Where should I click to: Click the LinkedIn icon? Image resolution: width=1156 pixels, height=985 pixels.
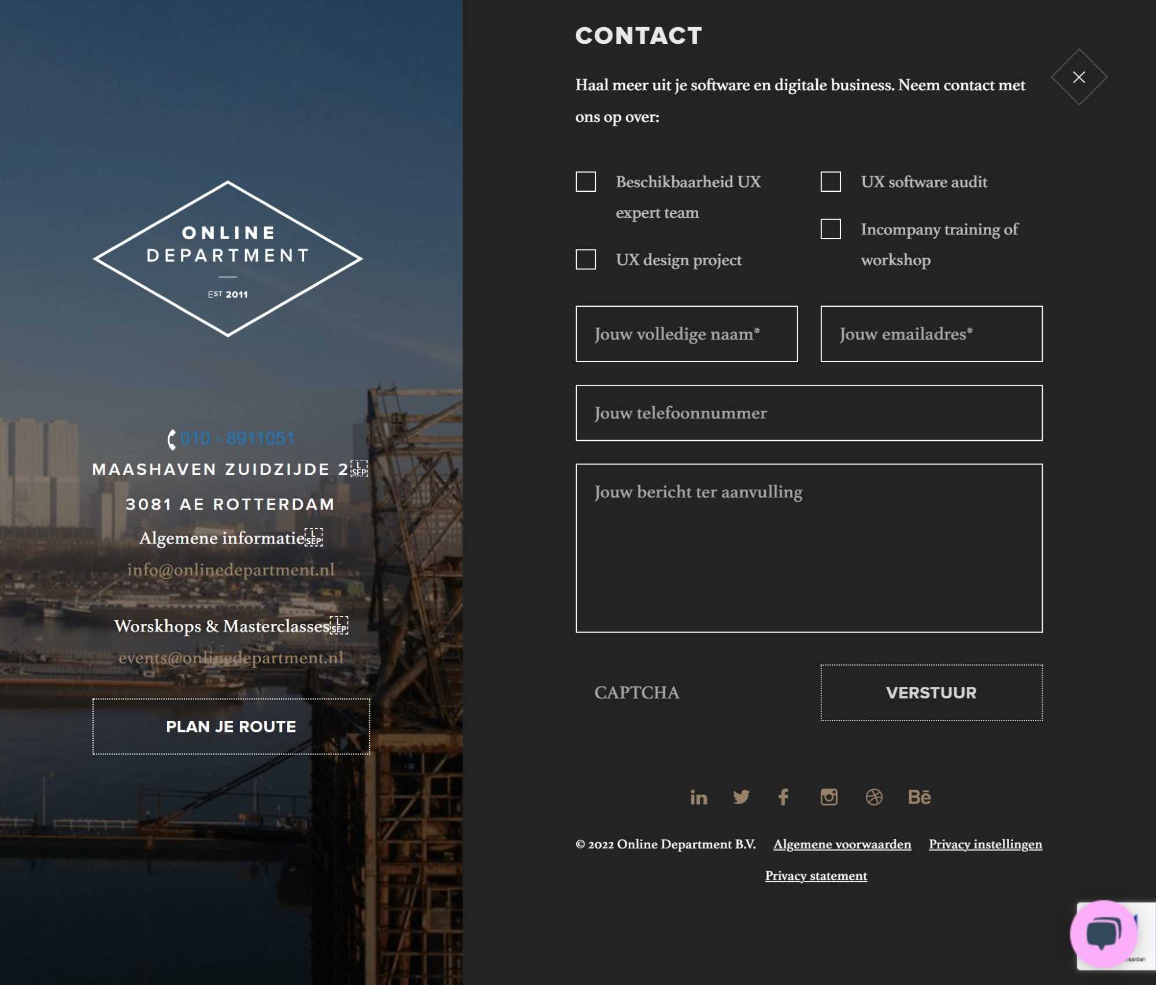coord(698,797)
